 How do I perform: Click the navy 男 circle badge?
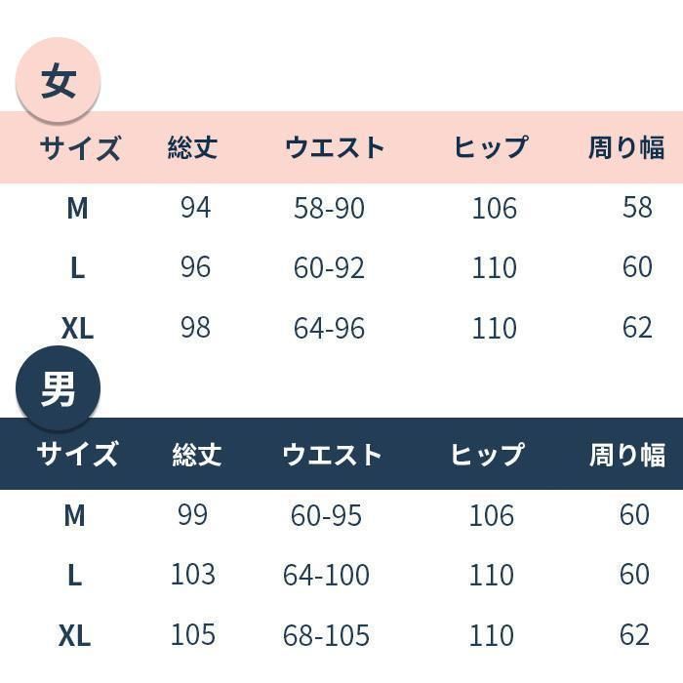click(x=58, y=388)
